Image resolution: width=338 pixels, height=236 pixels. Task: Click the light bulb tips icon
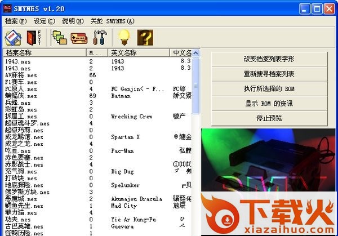124,38
